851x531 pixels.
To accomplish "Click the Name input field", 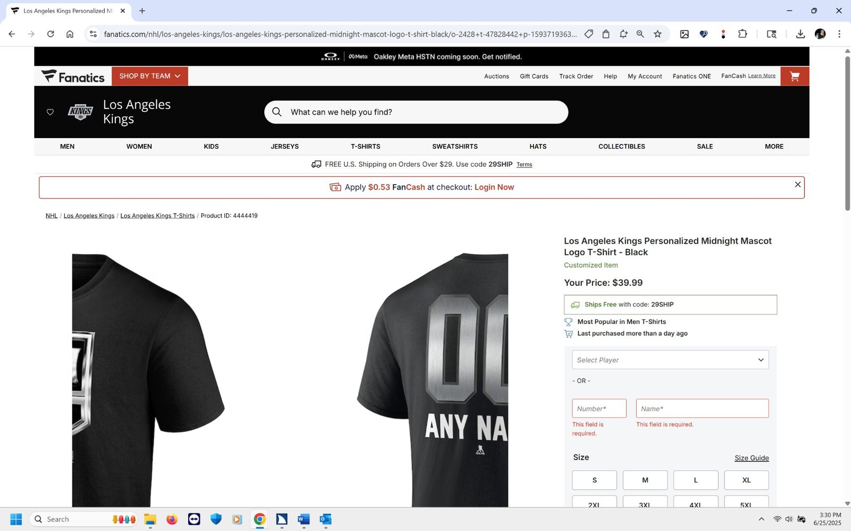I will 702,408.
